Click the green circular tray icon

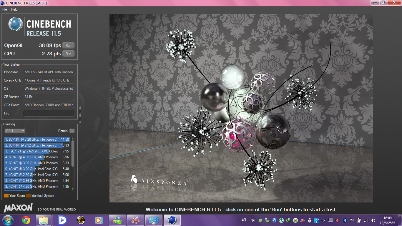pyautogui.click(x=295, y=220)
